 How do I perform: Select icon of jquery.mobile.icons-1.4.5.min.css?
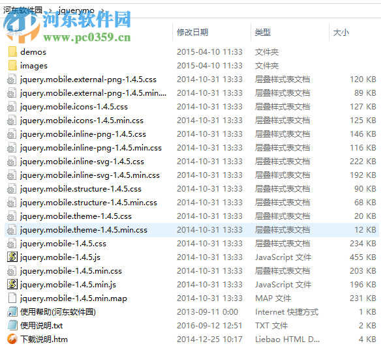tap(12, 121)
